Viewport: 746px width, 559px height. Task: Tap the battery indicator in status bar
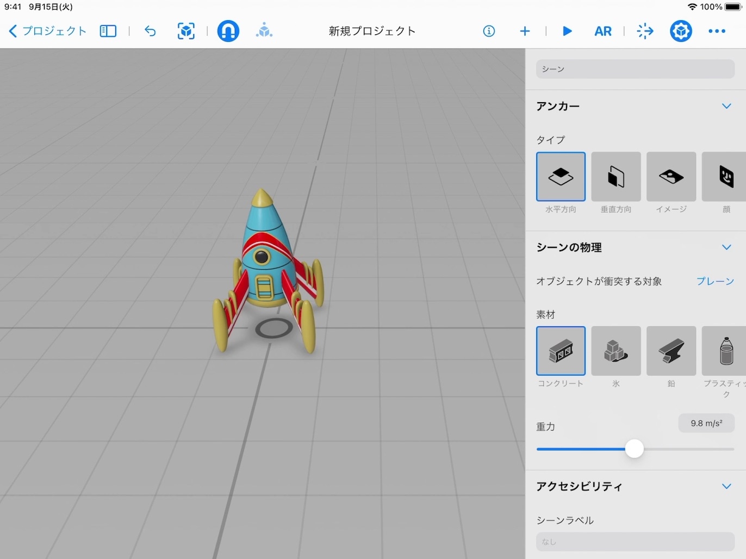733,7
